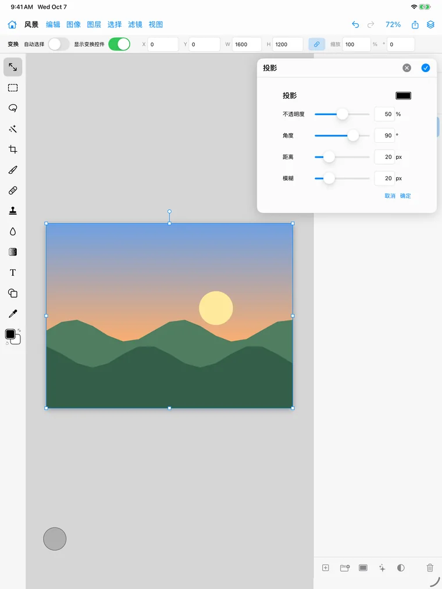The width and height of the screenshot is (442, 589).
Task: Open the share/export icon
Action: click(415, 25)
